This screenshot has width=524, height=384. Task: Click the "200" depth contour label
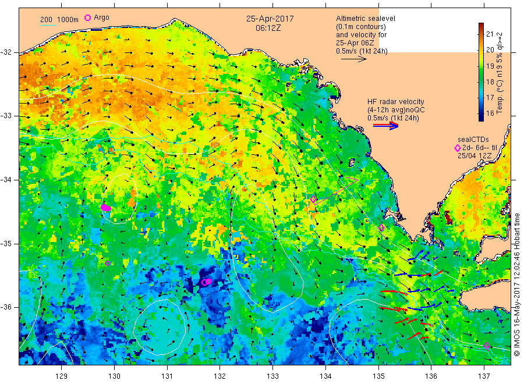pyautogui.click(x=46, y=20)
